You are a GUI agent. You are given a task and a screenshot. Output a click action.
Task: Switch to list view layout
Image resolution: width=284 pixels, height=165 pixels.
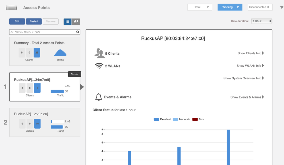click(67, 21)
